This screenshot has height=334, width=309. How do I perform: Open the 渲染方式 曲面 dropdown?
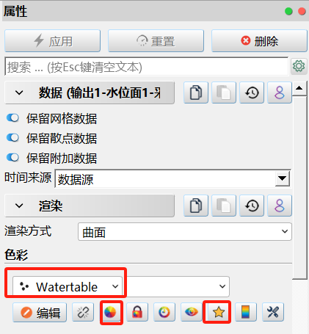pyautogui.click(x=185, y=232)
